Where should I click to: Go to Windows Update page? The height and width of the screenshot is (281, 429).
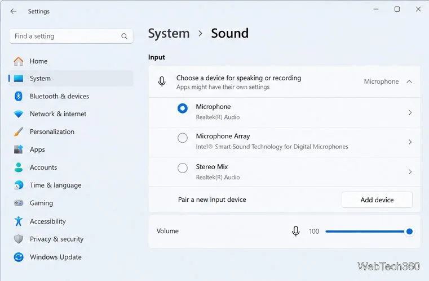(71, 257)
